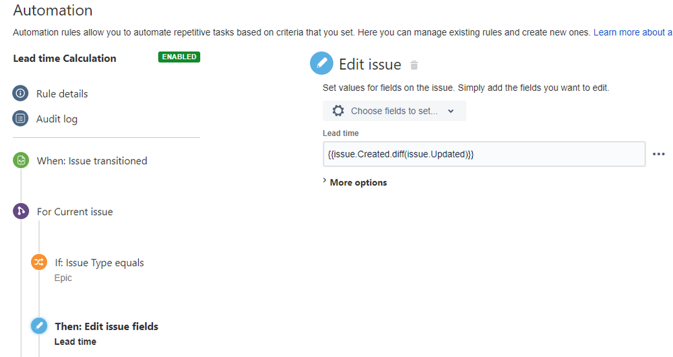Select the green Issue transitioned trigger icon
673x357 pixels.
[21, 160]
